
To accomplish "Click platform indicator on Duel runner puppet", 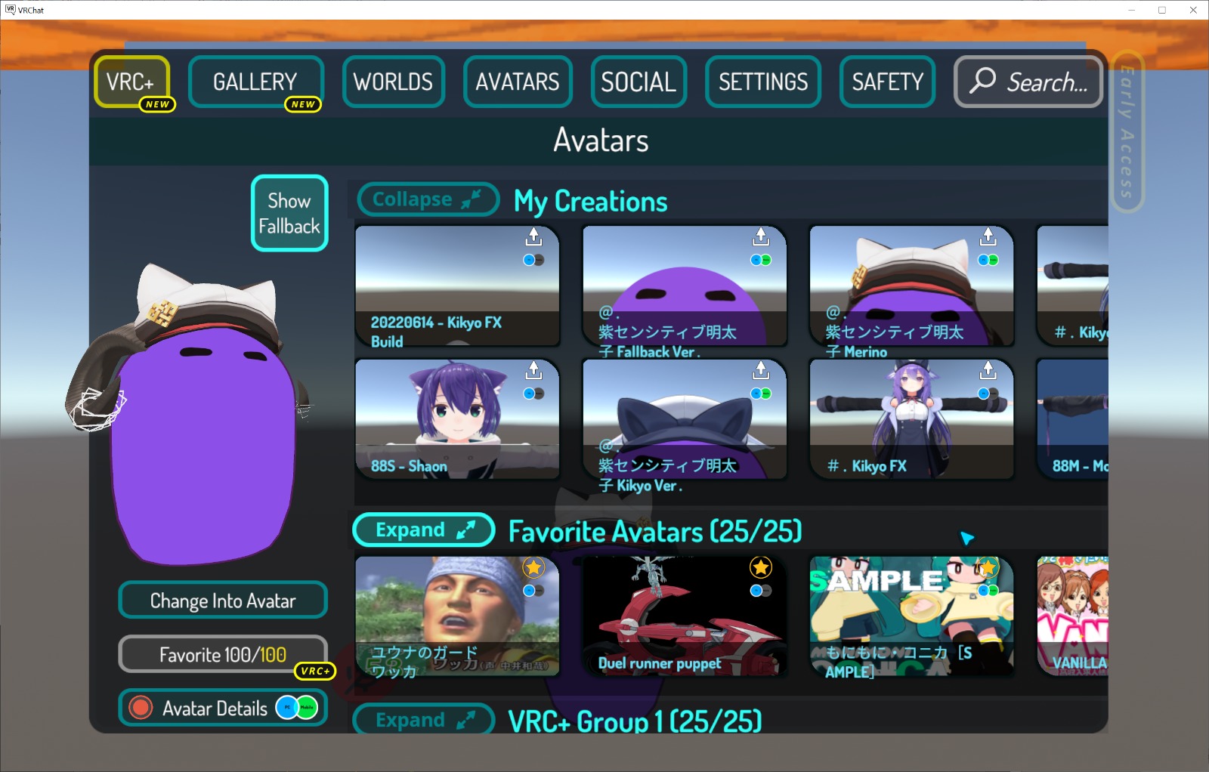I will 760,591.
